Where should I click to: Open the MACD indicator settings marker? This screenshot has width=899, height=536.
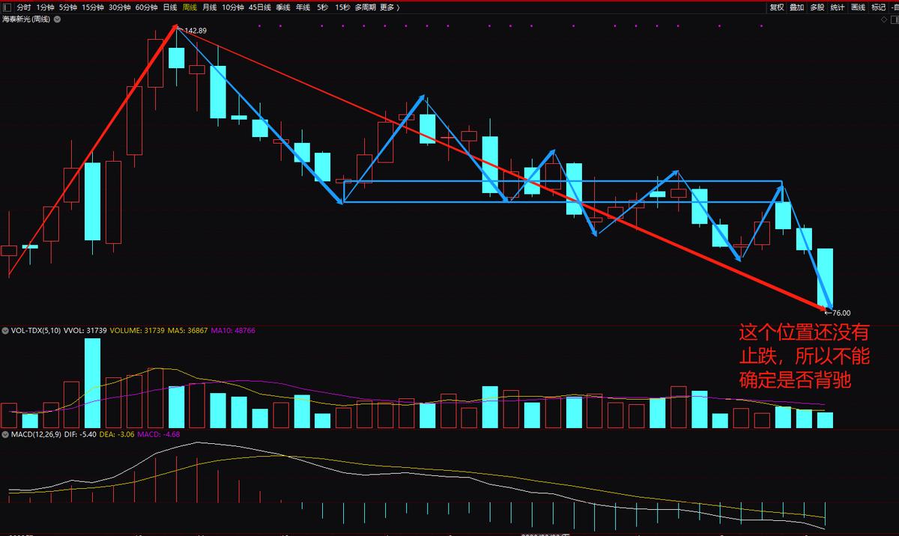click(x=4, y=433)
